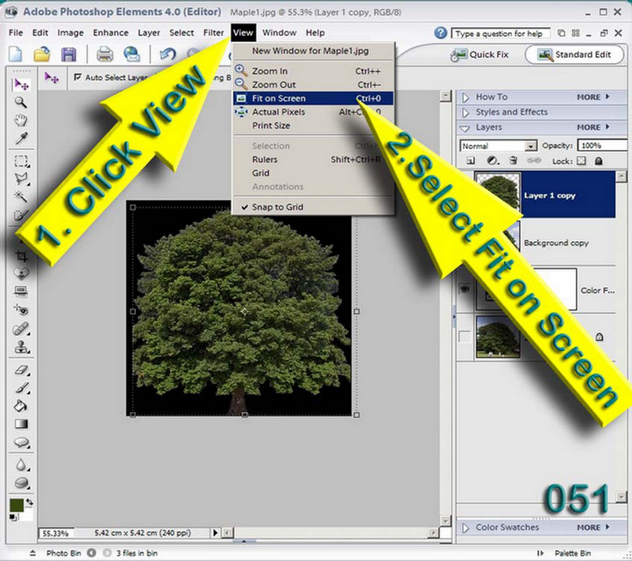Pick the Magic Wand tool
Image resolution: width=632 pixels, height=561 pixels.
pos(21,196)
